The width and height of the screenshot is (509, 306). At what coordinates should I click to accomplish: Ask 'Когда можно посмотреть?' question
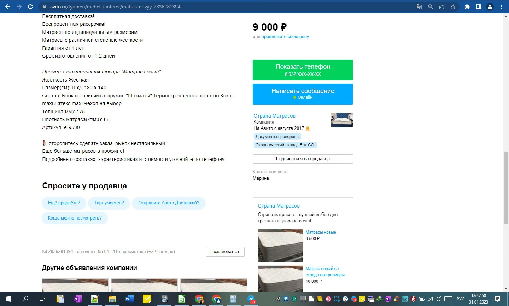[75, 218]
